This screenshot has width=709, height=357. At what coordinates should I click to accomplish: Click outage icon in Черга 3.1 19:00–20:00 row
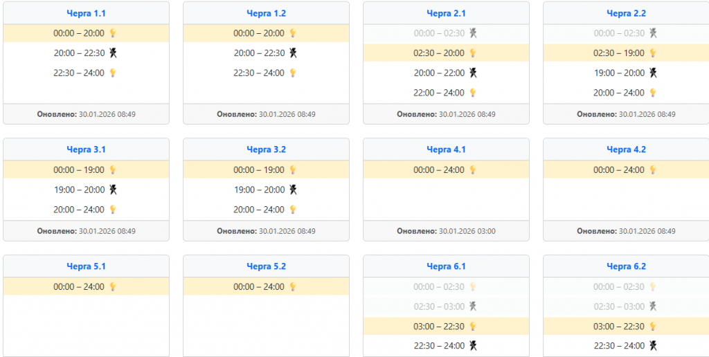113,190
